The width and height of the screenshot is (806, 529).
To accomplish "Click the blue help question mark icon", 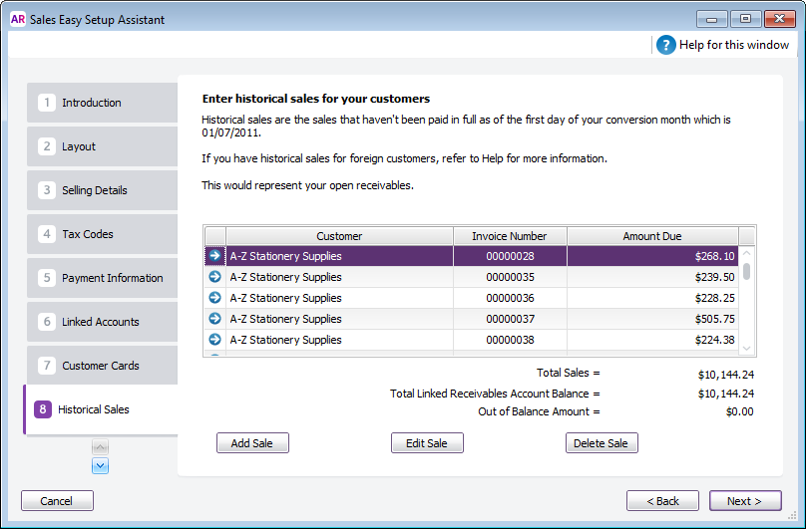I will pyautogui.click(x=665, y=45).
